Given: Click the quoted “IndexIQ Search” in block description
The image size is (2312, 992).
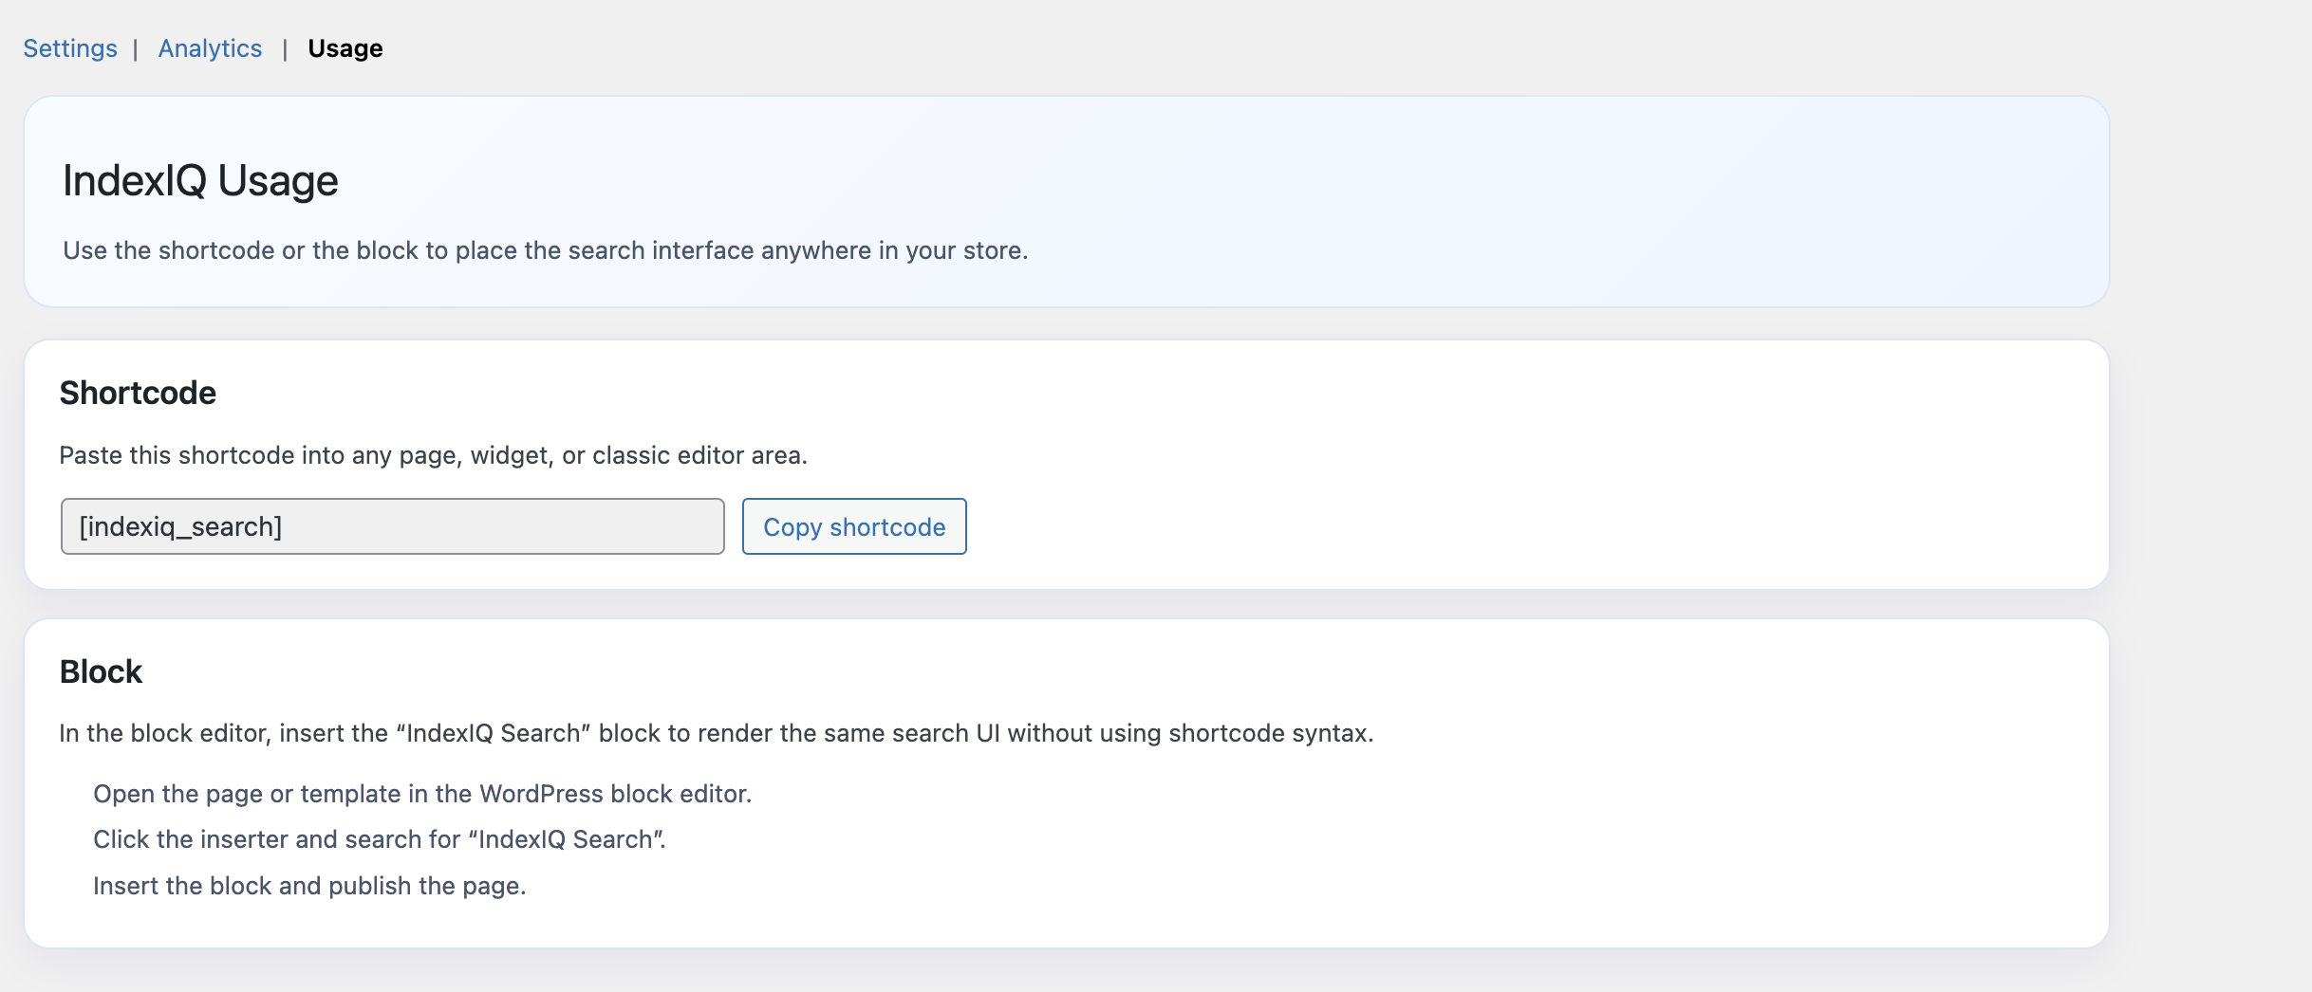Looking at the screenshot, I should coord(494,733).
